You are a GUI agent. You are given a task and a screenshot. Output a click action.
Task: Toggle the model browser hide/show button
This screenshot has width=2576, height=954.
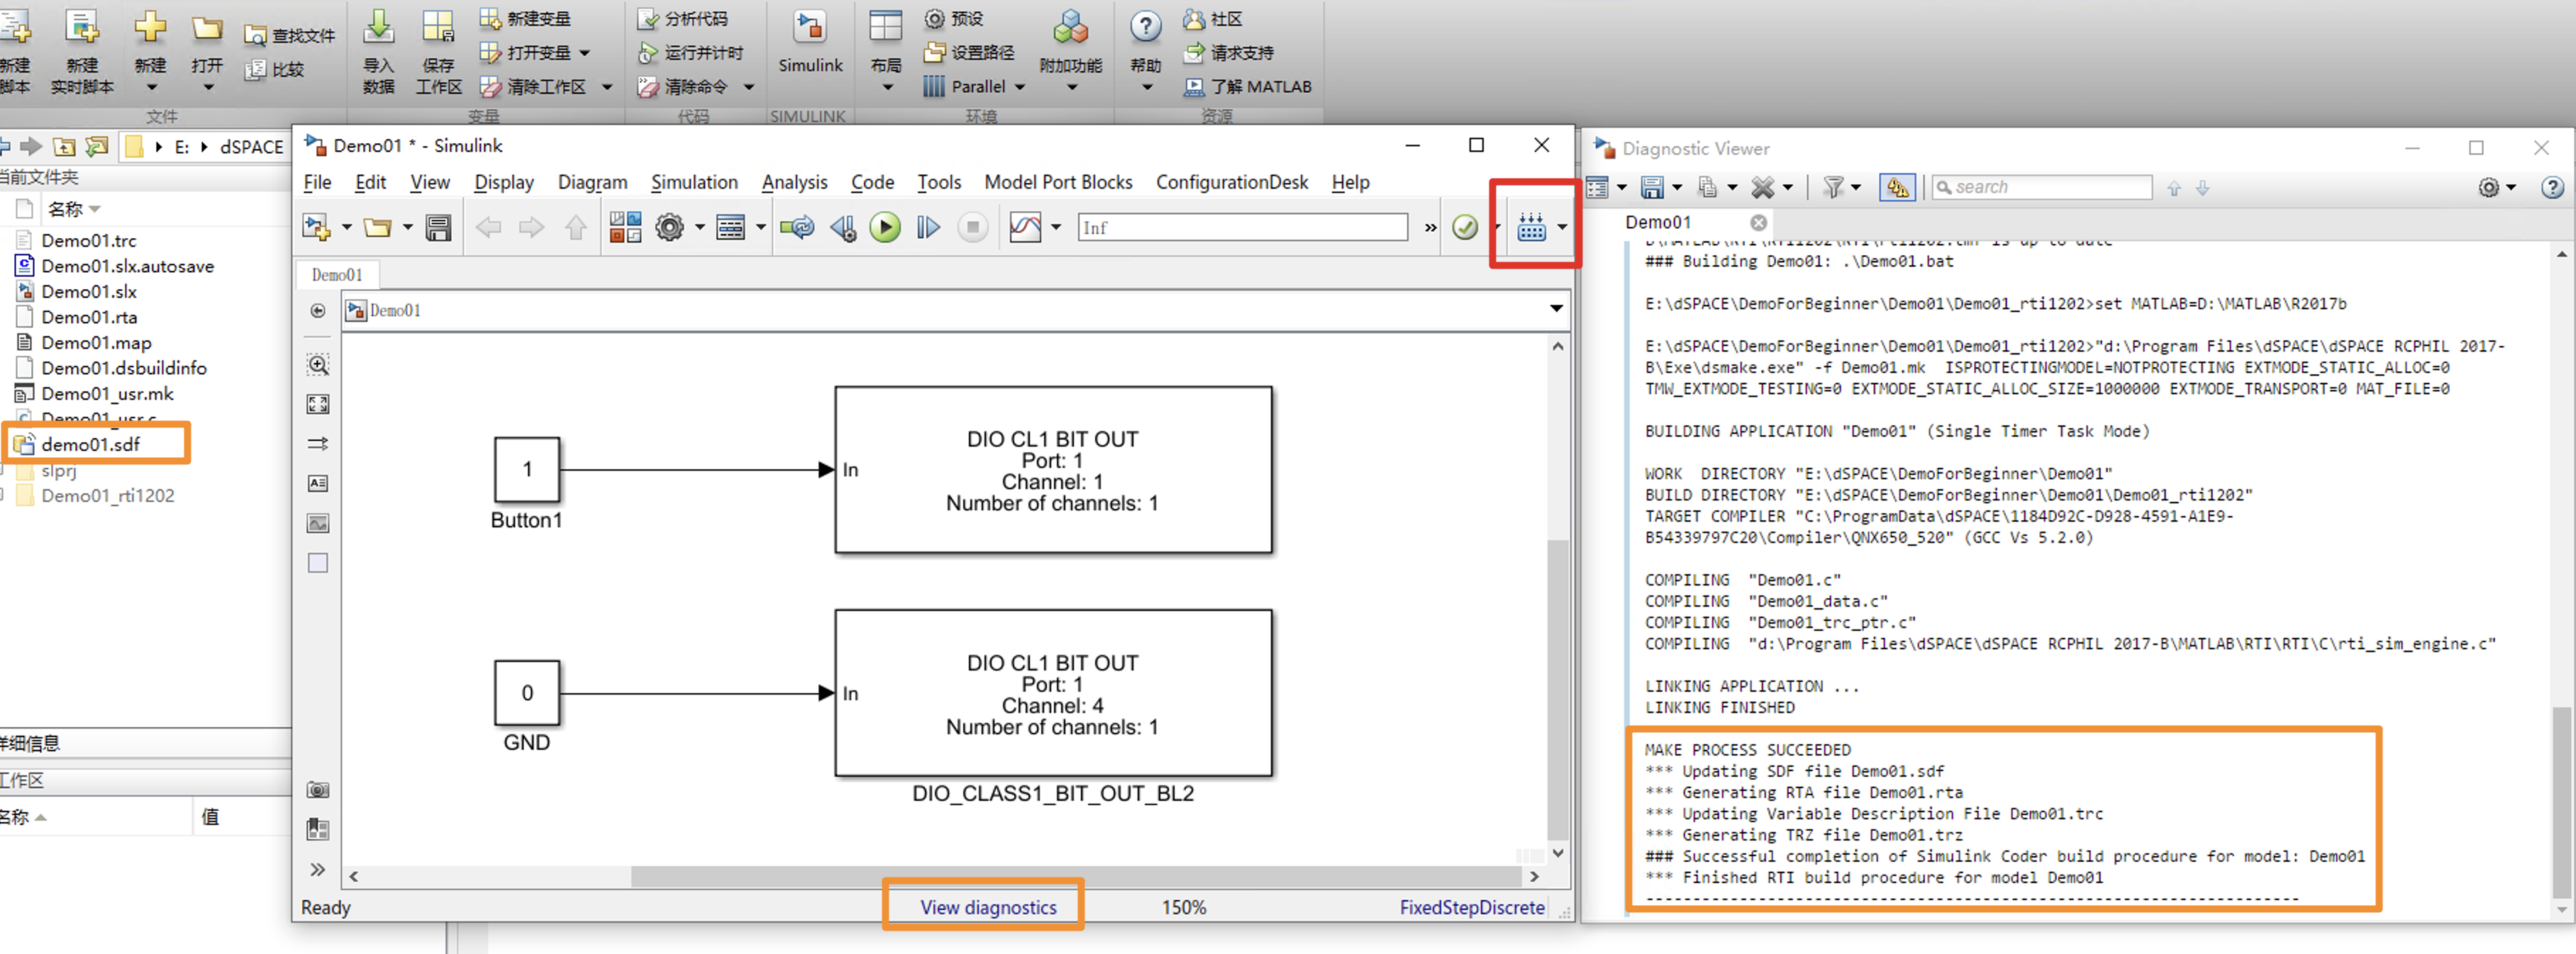318,310
